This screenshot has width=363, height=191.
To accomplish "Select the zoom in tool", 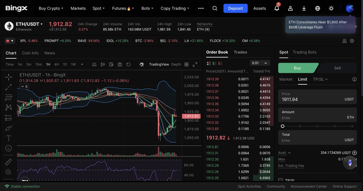I will pos(8,172).
